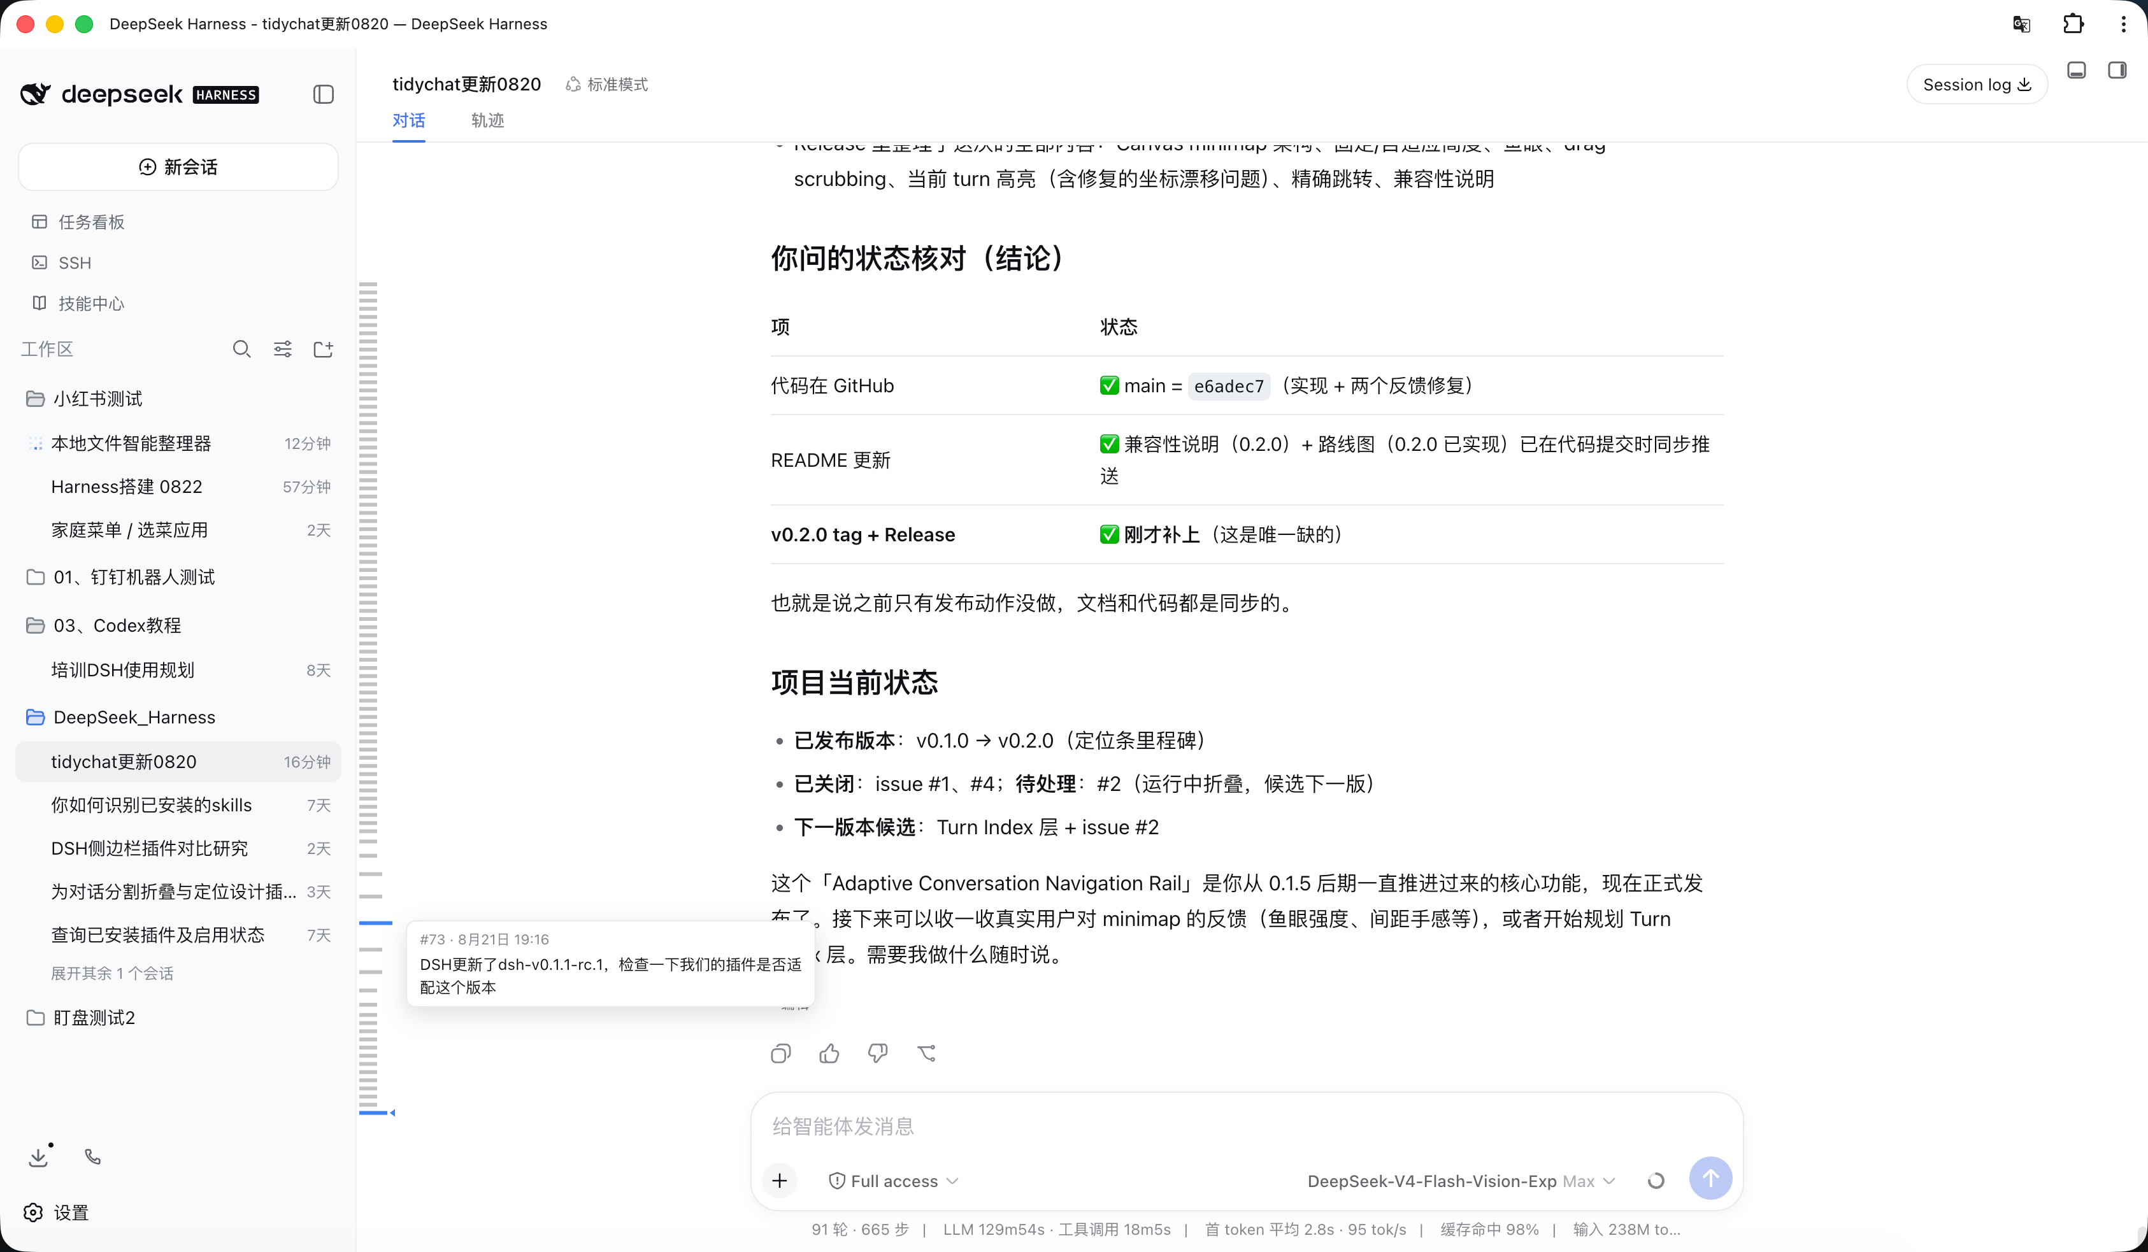Collapse the left sidebar panel icon
Image resolution: width=2148 pixels, height=1252 pixels.
323,95
